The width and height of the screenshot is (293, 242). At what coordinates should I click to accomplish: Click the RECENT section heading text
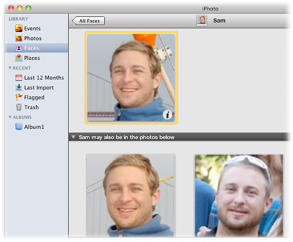[x=22, y=68]
